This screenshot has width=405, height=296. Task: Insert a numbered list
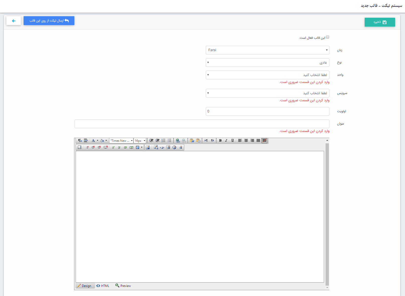(x=163, y=141)
